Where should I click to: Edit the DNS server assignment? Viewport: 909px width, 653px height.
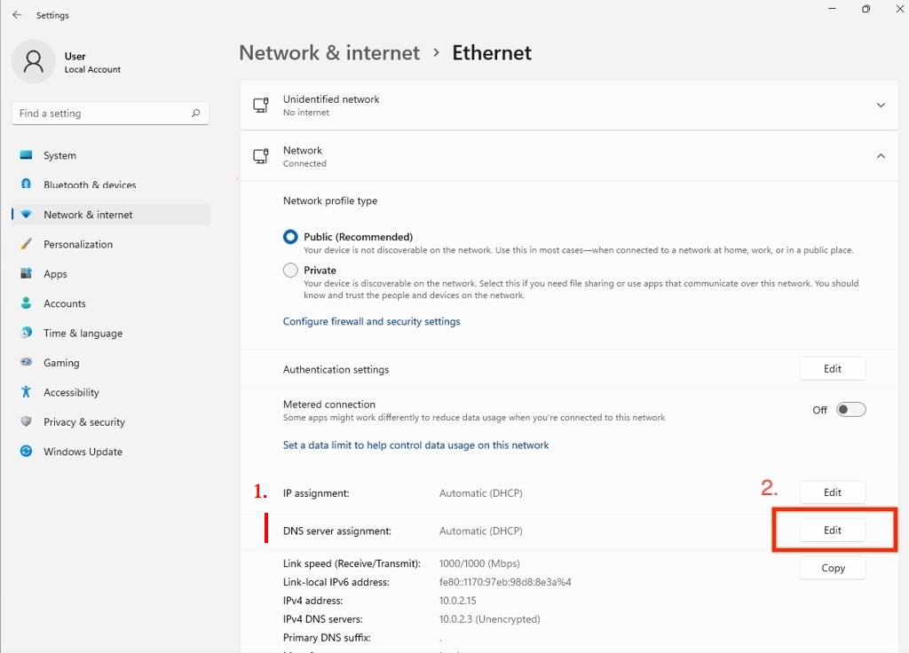pos(832,531)
